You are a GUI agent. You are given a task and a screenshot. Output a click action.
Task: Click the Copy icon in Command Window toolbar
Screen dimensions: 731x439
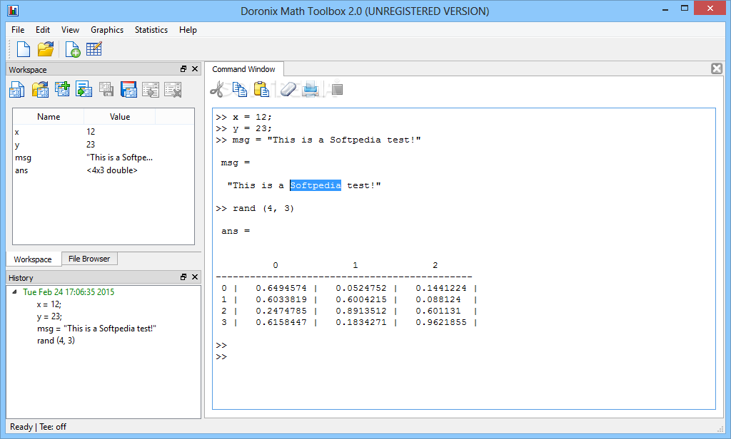(240, 89)
